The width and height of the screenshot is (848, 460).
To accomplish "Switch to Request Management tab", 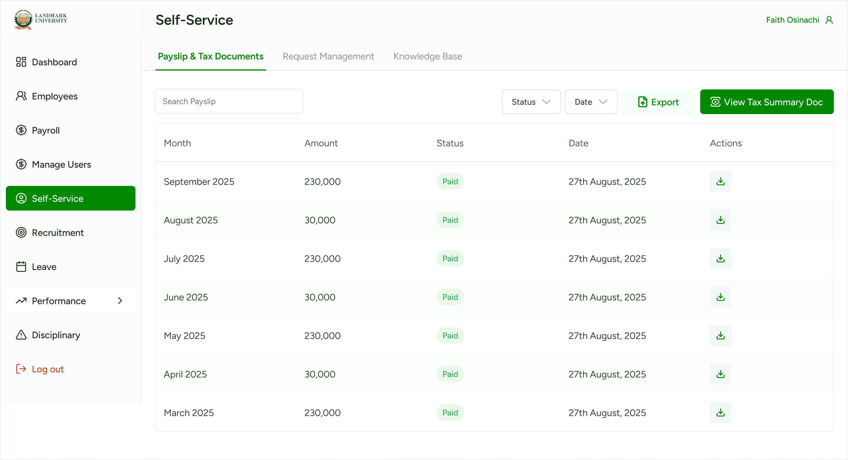I will [328, 56].
